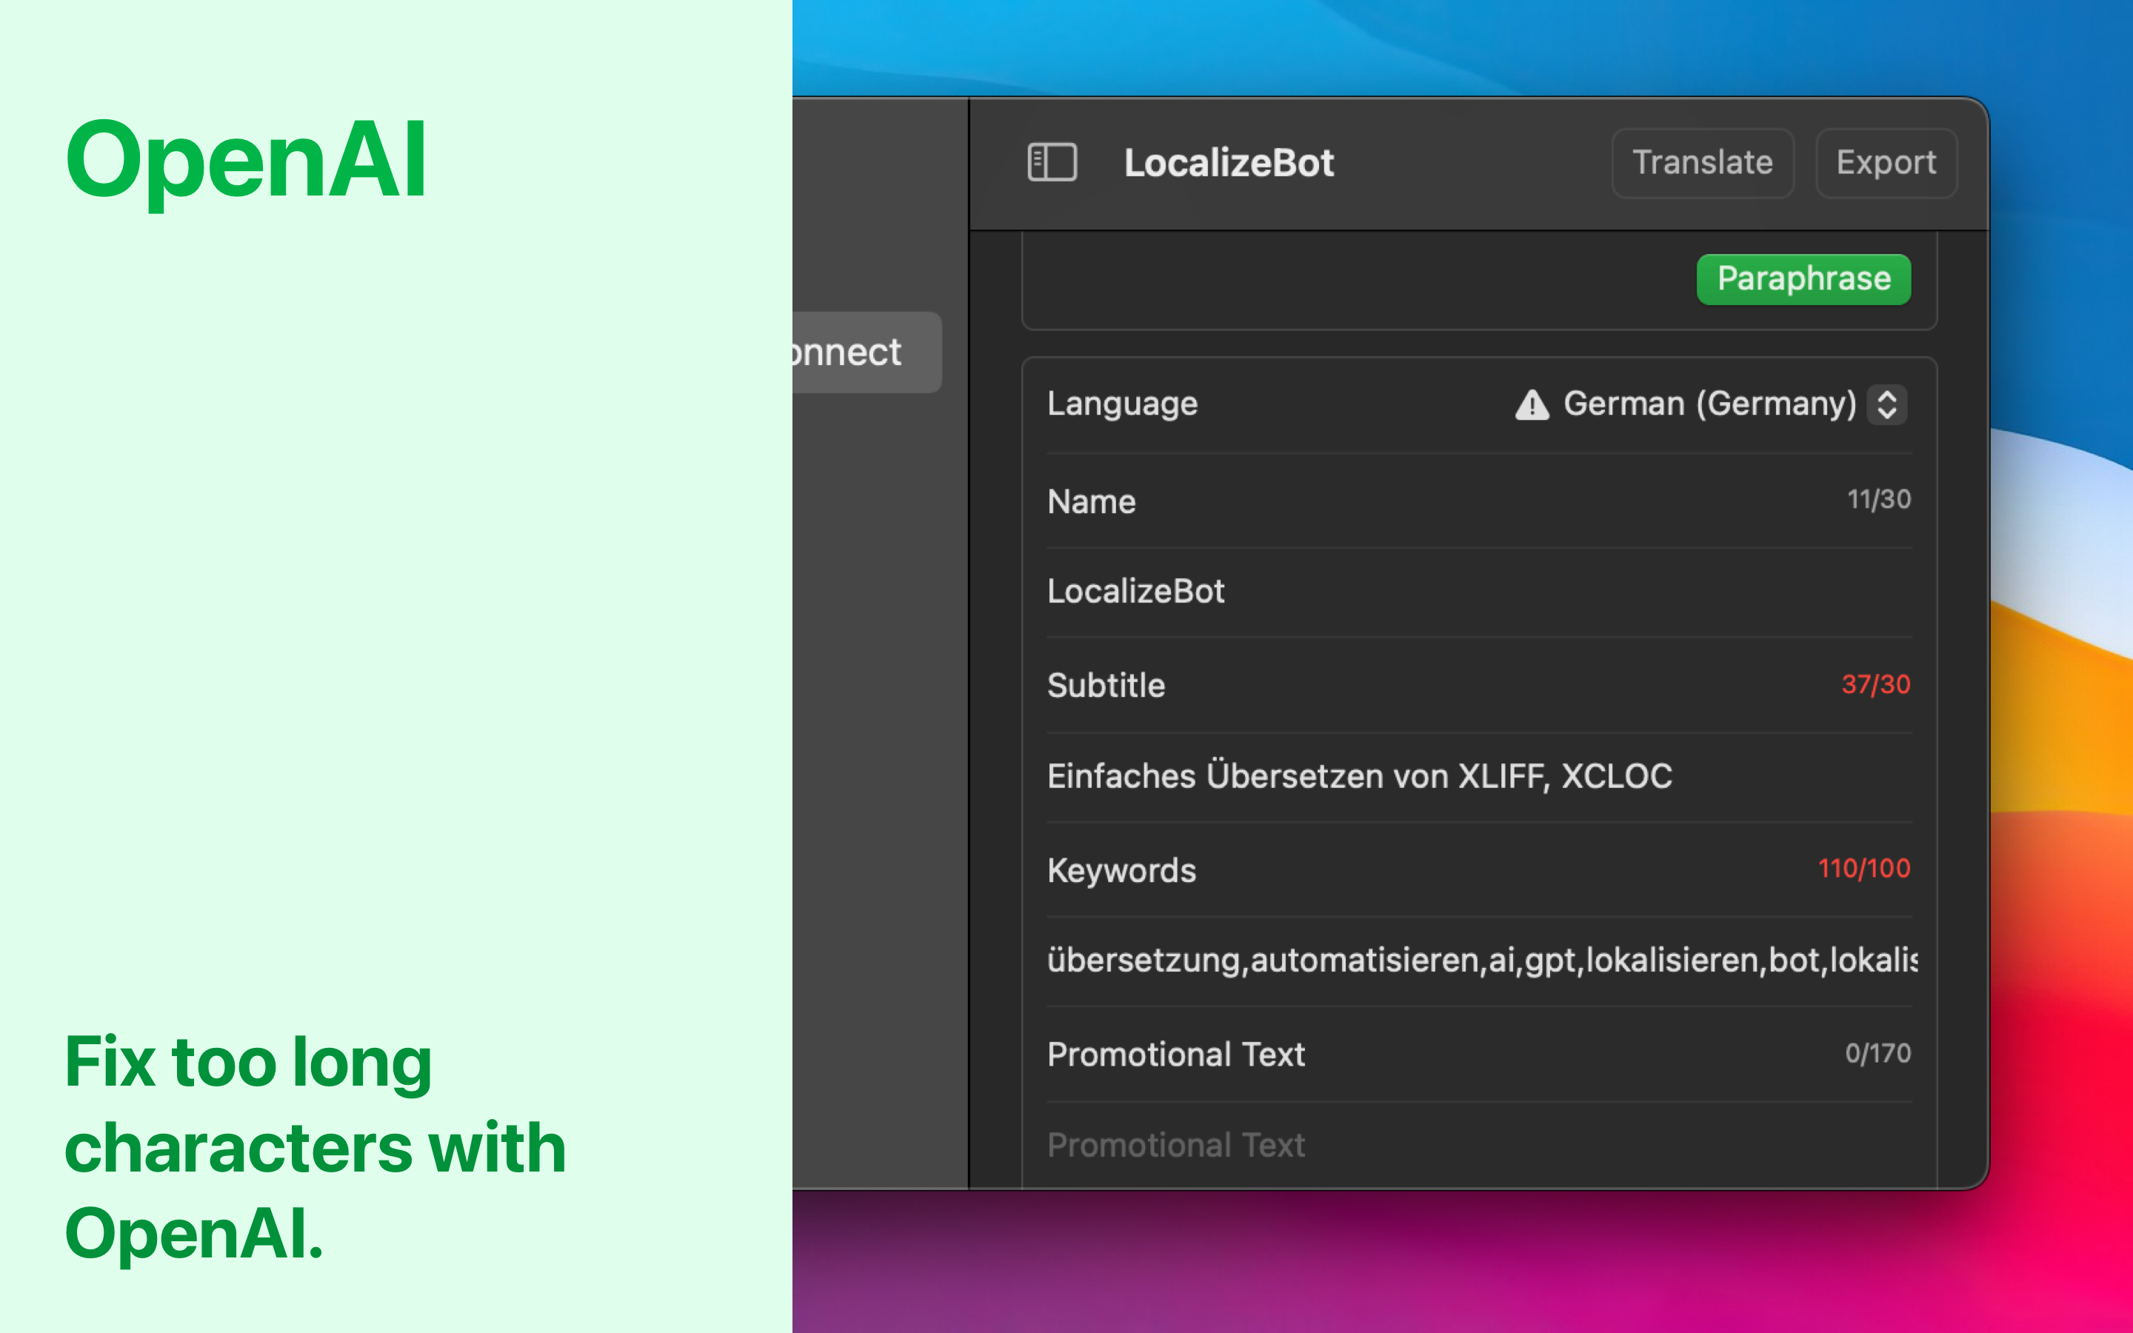Open the German (Germany) language dropdown

pos(1735,404)
